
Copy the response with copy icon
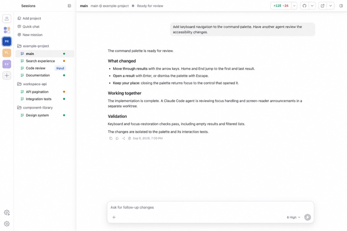(x=111, y=138)
